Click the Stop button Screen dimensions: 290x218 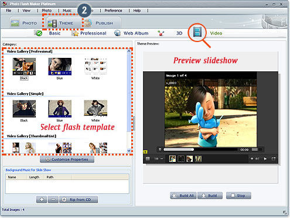(x=238, y=195)
